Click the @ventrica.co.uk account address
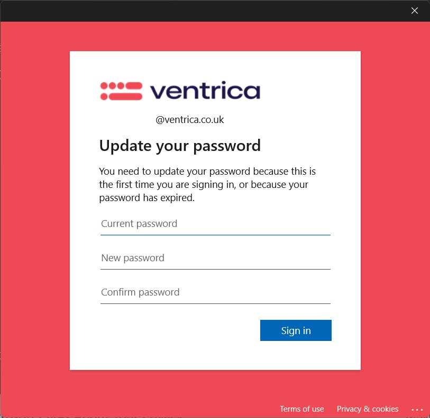Screen dimensions: 430x418 tap(190, 120)
